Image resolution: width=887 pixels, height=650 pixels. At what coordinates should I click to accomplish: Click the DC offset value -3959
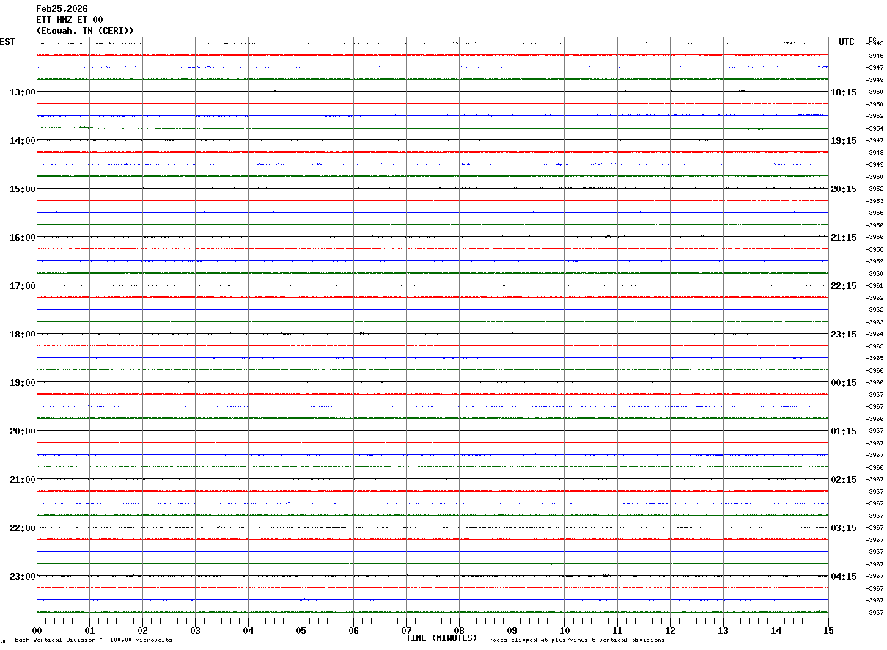coord(875,261)
